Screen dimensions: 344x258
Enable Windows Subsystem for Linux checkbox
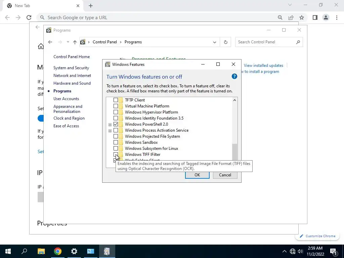pyautogui.click(x=116, y=148)
